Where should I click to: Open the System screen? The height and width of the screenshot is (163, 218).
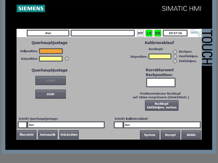[x=149, y=135]
